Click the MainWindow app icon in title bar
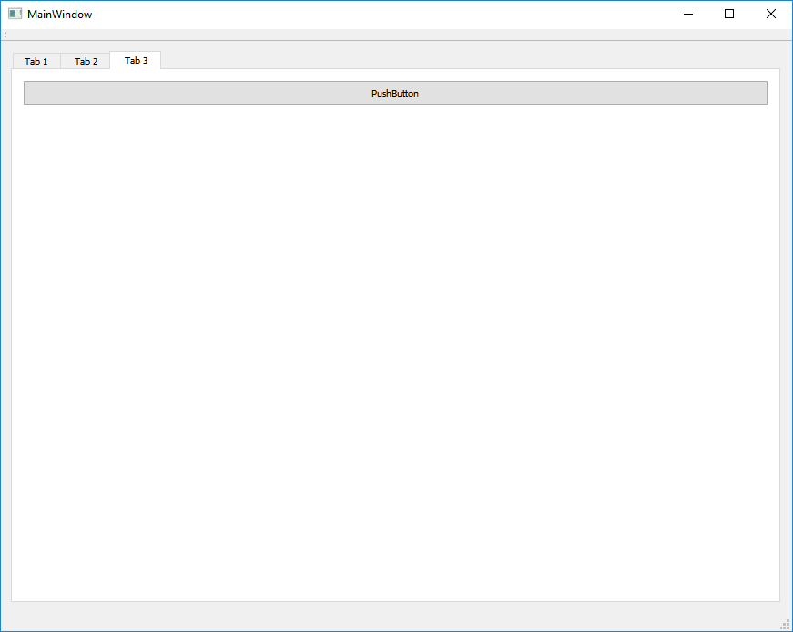This screenshot has height=632, width=793. click(x=15, y=15)
